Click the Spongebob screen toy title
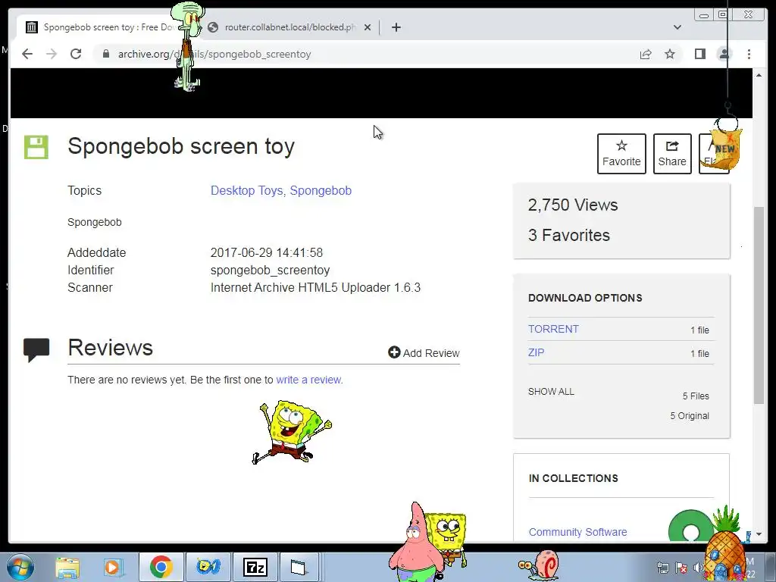Image resolution: width=776 pixels, height=582 pixels. (181, 146)
